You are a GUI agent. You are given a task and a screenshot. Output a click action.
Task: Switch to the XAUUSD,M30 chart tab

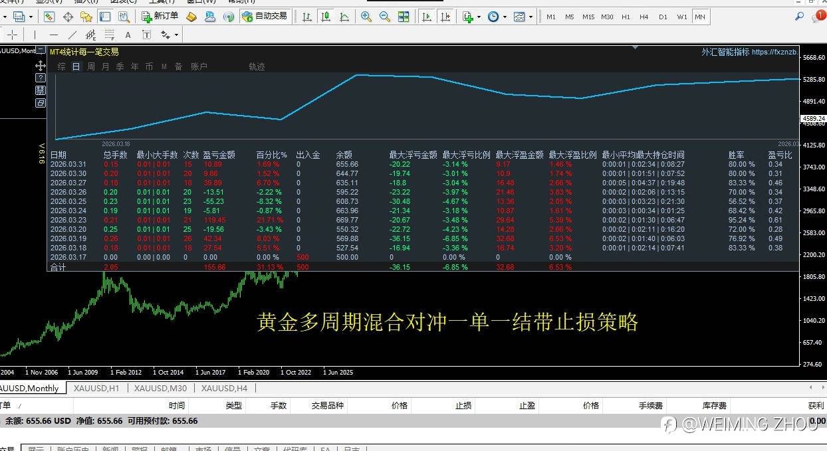pos(160,388)
